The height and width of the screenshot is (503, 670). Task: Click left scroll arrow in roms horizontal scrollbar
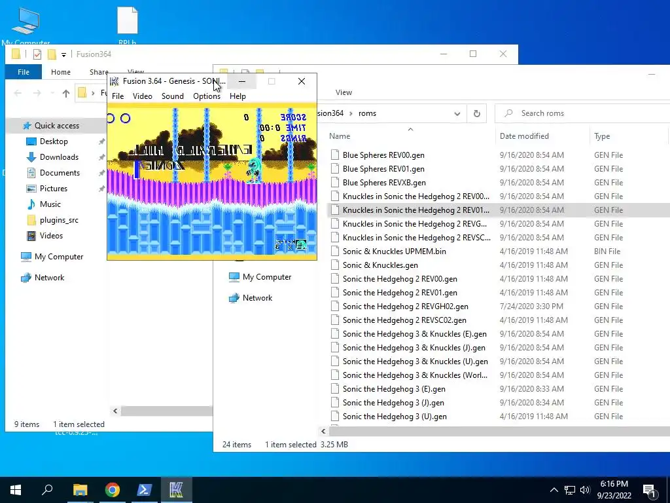pyautogui.click(x=323, y=431)
